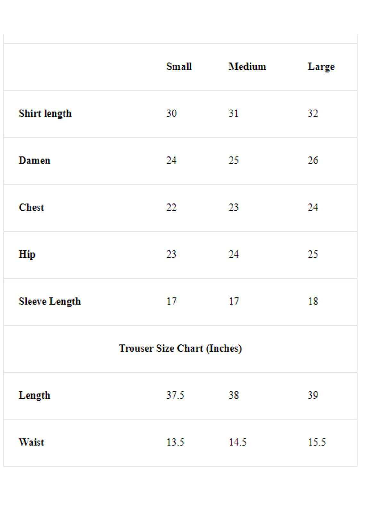Image resolution: width=365 pixels, height=509 pixels.
Task: Select the Waist row label
Action: click(x=31, y=442)
